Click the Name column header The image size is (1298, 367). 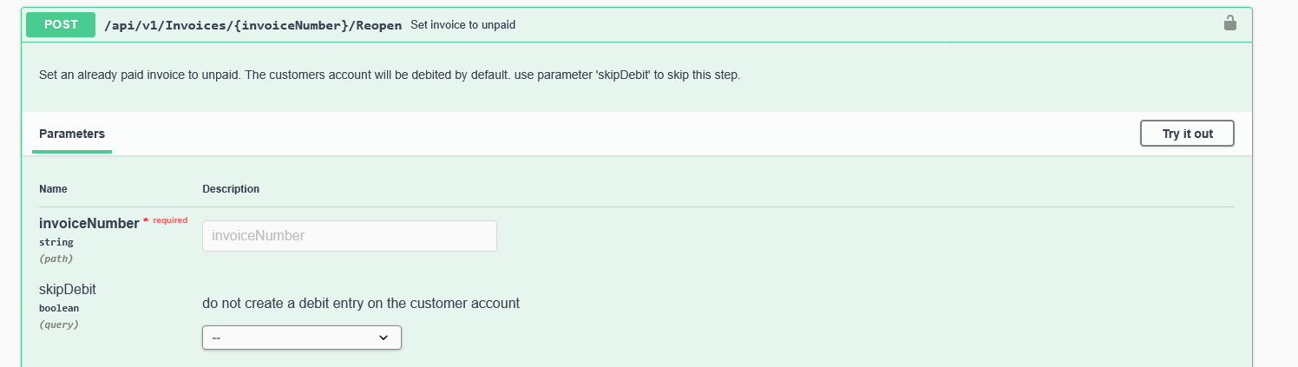pos(53,189)
